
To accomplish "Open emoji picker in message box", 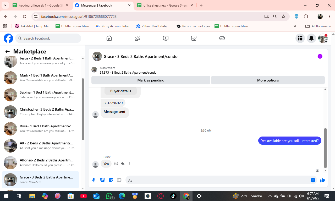I will pos(313,180).
